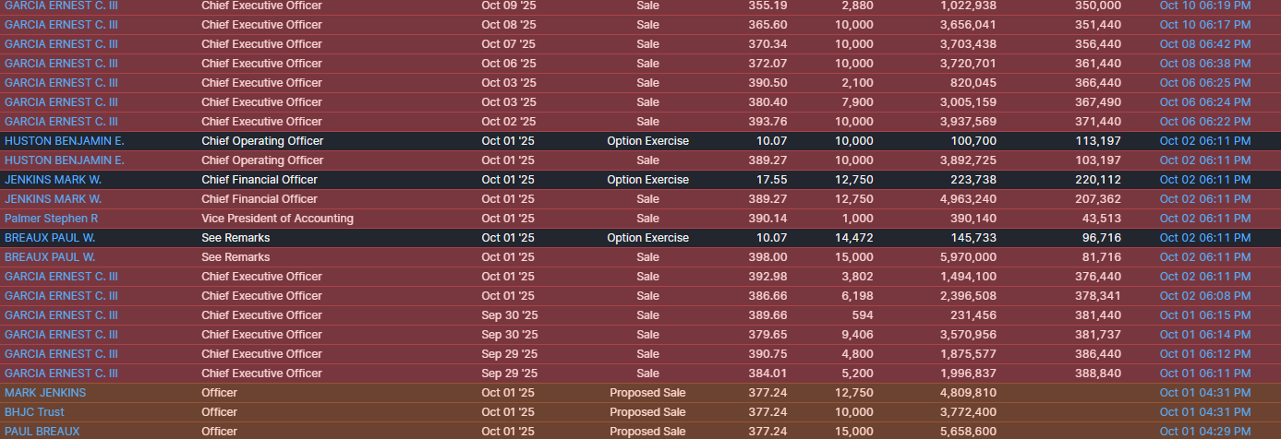This screenshot has width=1281, height=439.
Task: Open filing link Oct 06 06:22 PM
Action: click(1205, 122)
